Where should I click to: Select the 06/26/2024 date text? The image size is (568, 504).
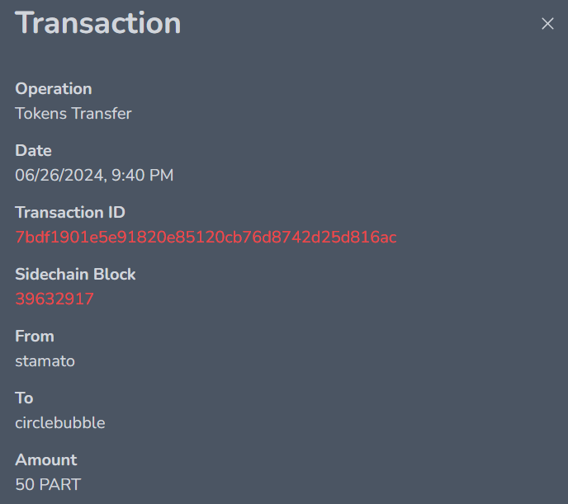point(59,176)
